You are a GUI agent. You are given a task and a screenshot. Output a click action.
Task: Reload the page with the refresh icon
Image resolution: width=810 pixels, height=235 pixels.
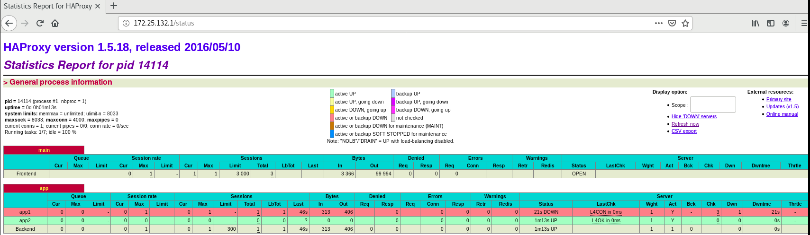[x=40, y=23]
